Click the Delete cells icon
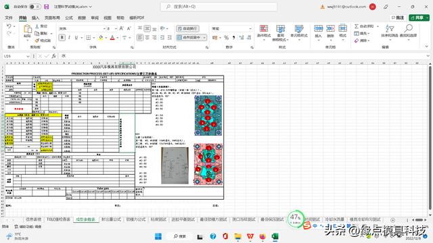The width and height of the screenshot is (433, 243). pyautogui.click(x=330, y=28)
